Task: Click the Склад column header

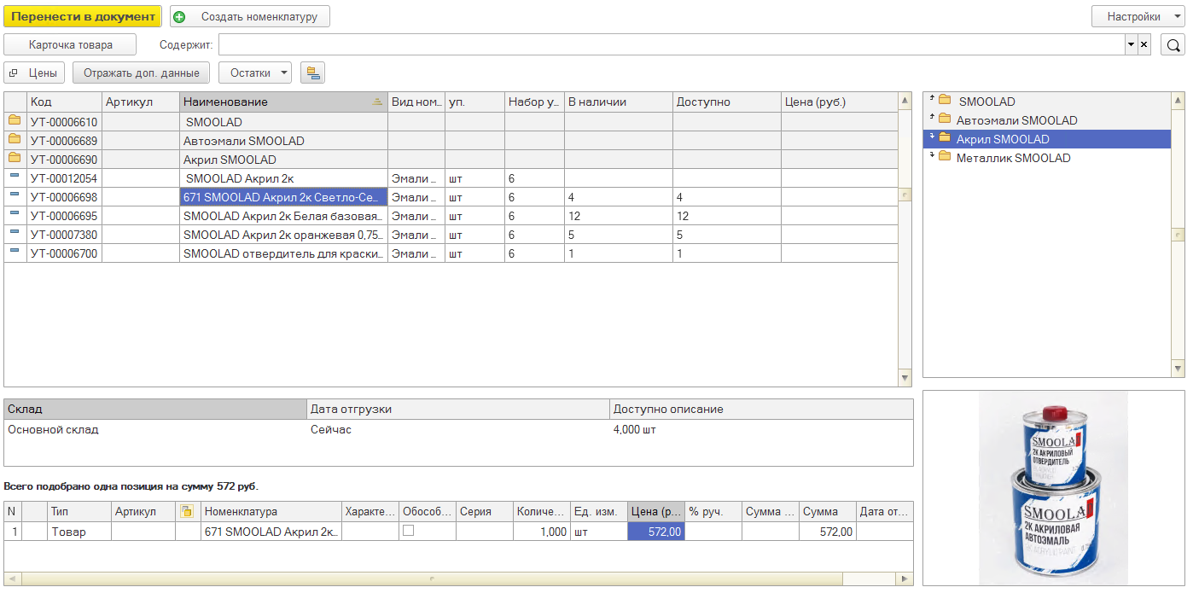Action: tap(155, 410)
